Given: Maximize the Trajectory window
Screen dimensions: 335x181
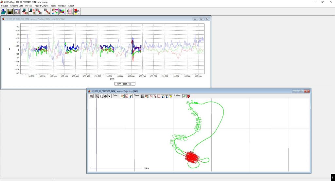Looking at the screenshot, I should pyautogui.click(x=301, y=91).
